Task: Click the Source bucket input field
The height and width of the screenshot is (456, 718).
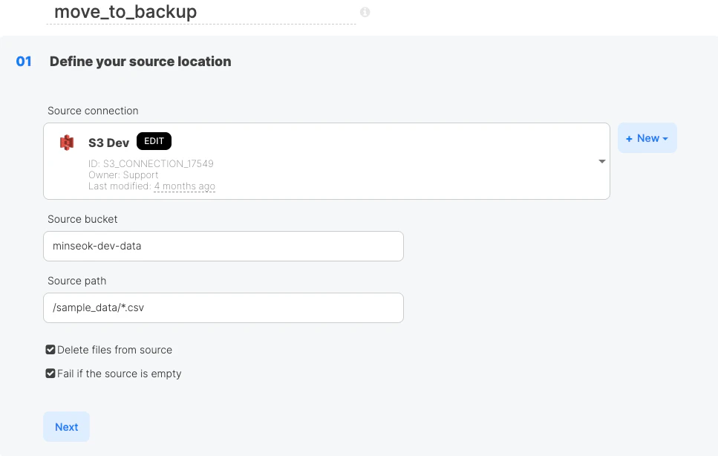Action: pyautogui.click(x=223, y=246)
